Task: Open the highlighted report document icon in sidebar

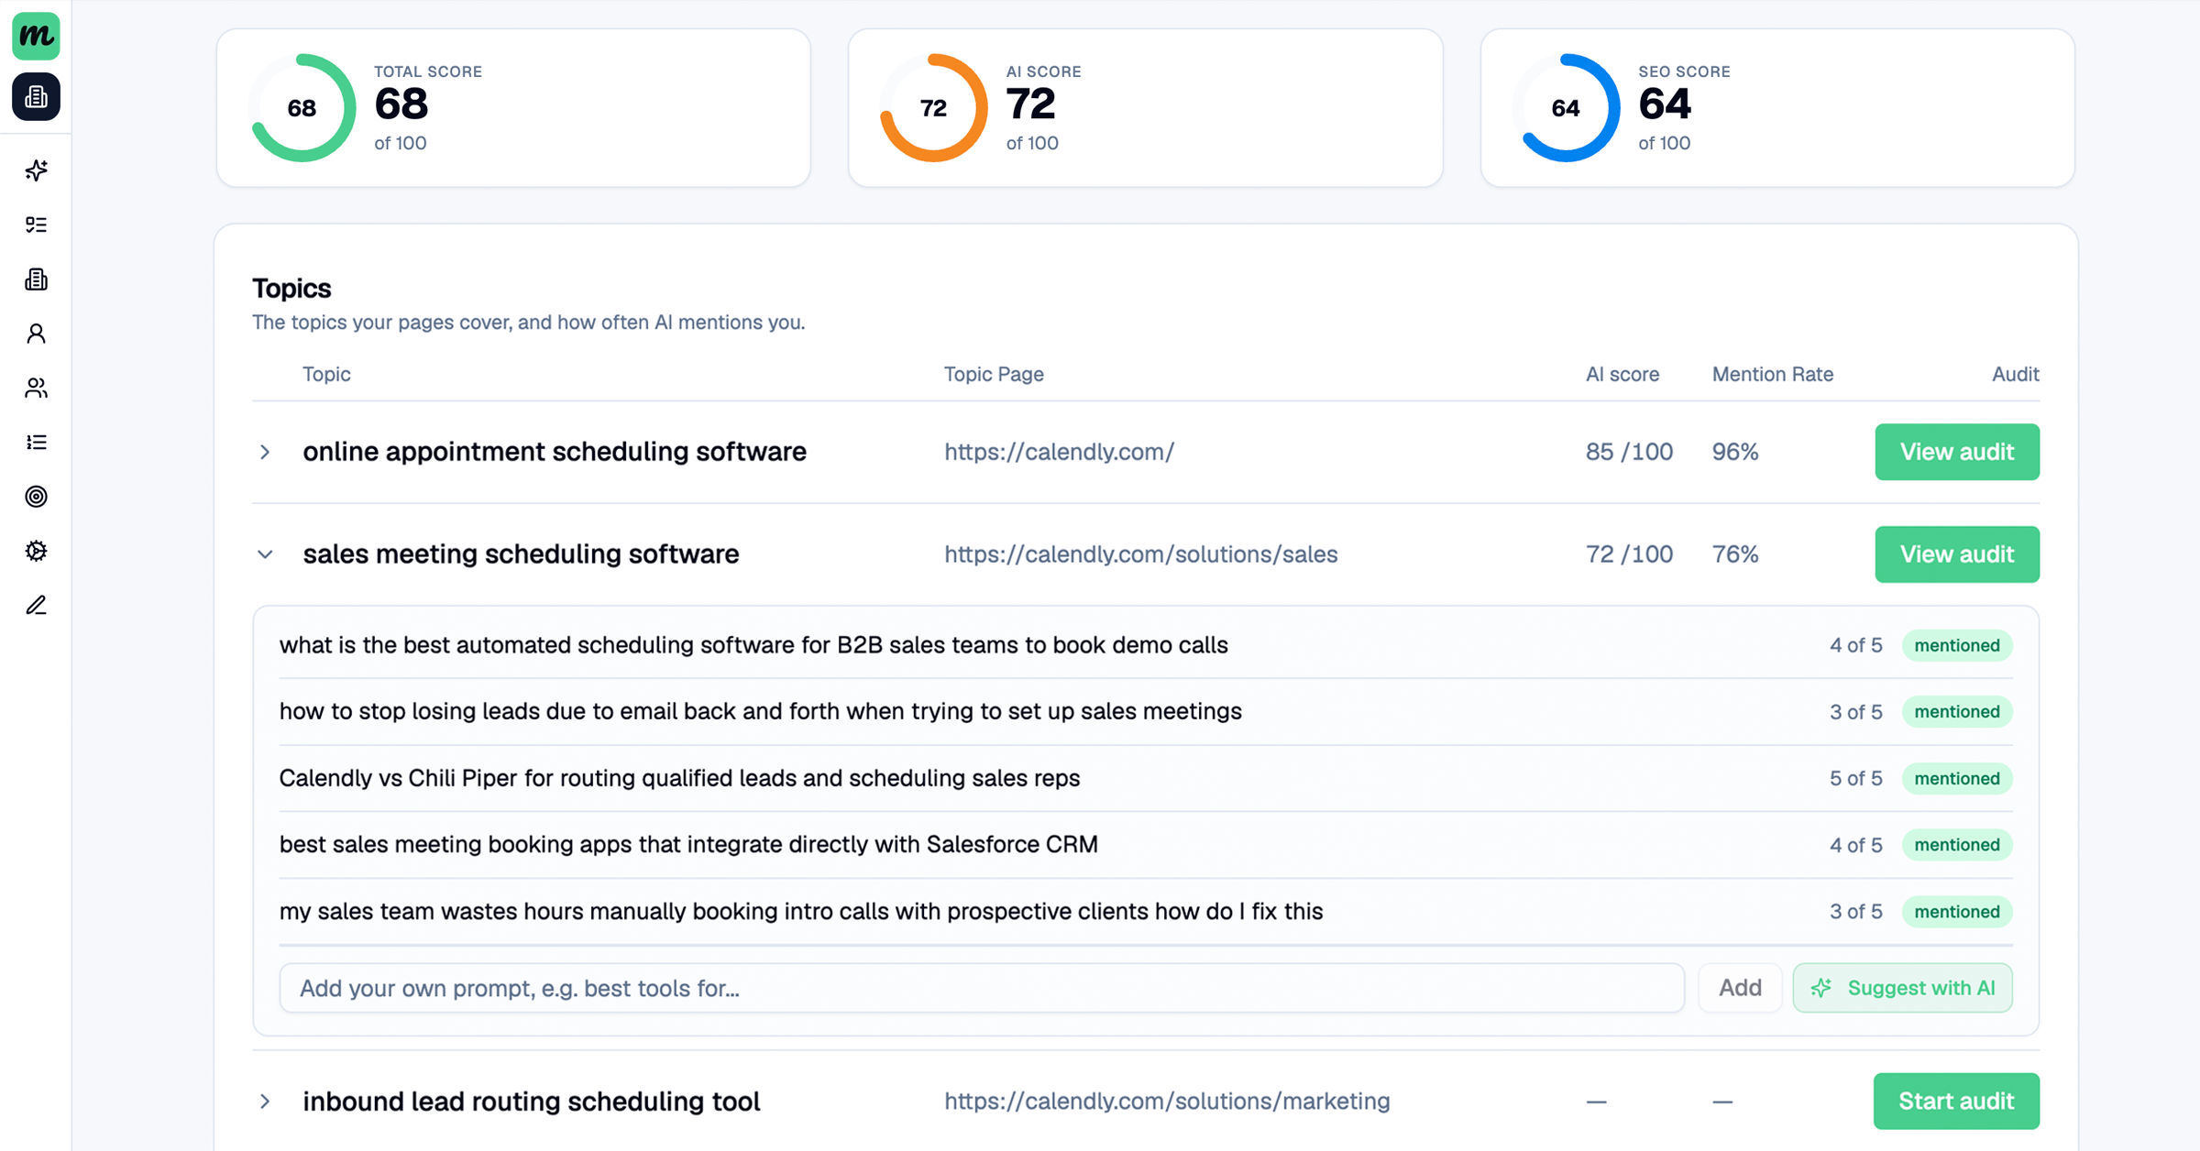Action: (x=36, y=96)
